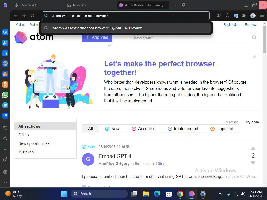Select the New opportunities section
Viewport: 267px width, 200px height.
[x=34, y=143]
